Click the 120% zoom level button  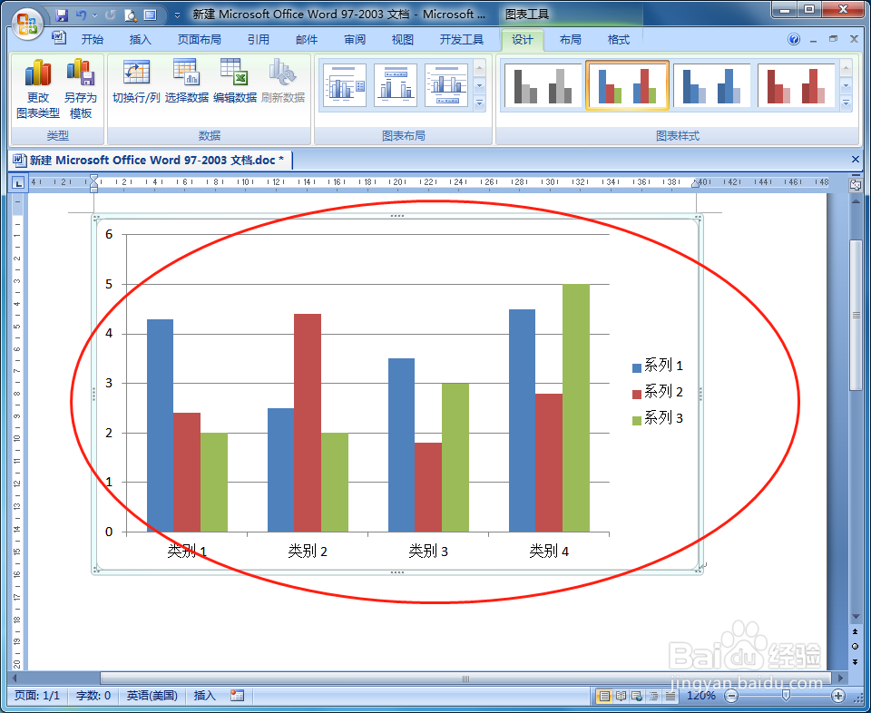(x=701, y=695)
